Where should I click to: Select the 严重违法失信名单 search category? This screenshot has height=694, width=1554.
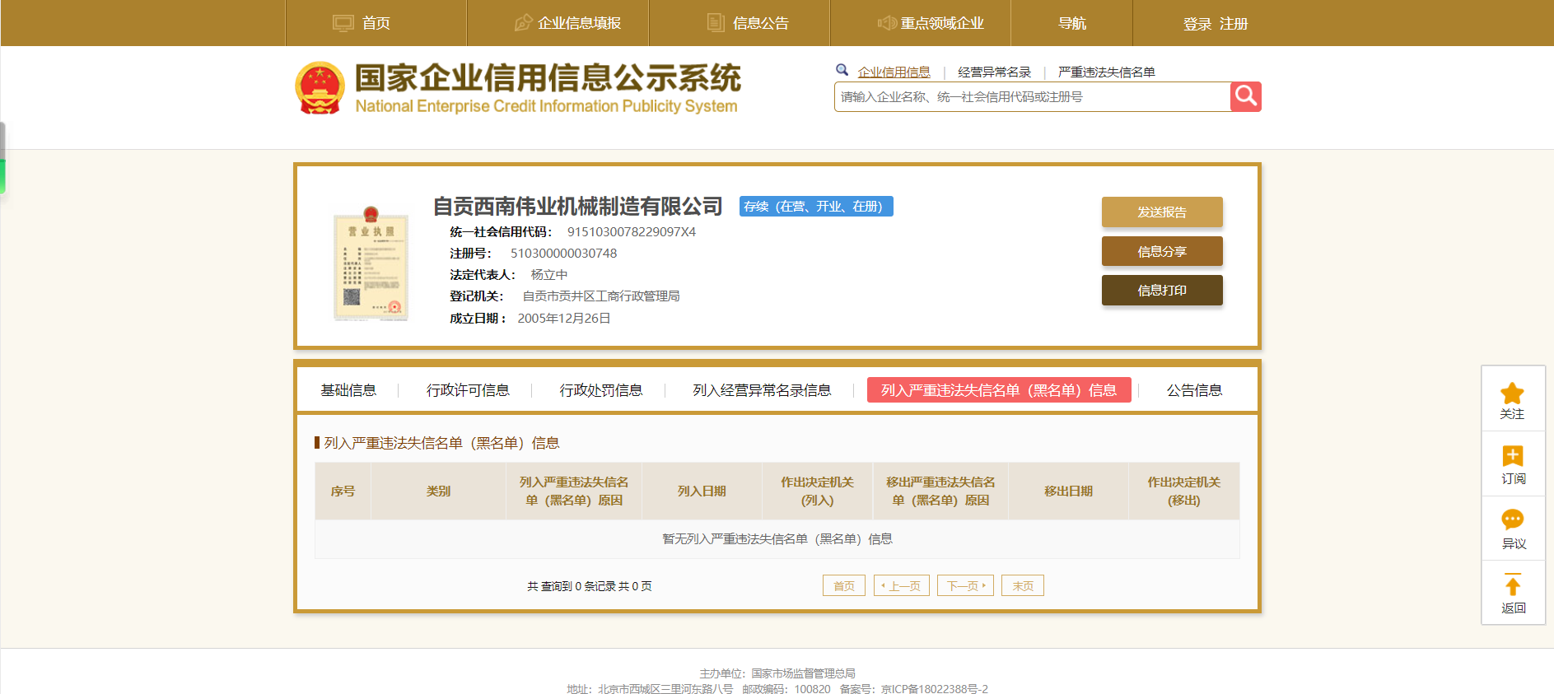click(x=1106, y=72)
